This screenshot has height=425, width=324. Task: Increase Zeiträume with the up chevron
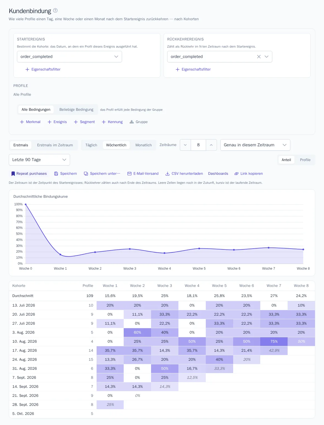(x=211, y=145)
